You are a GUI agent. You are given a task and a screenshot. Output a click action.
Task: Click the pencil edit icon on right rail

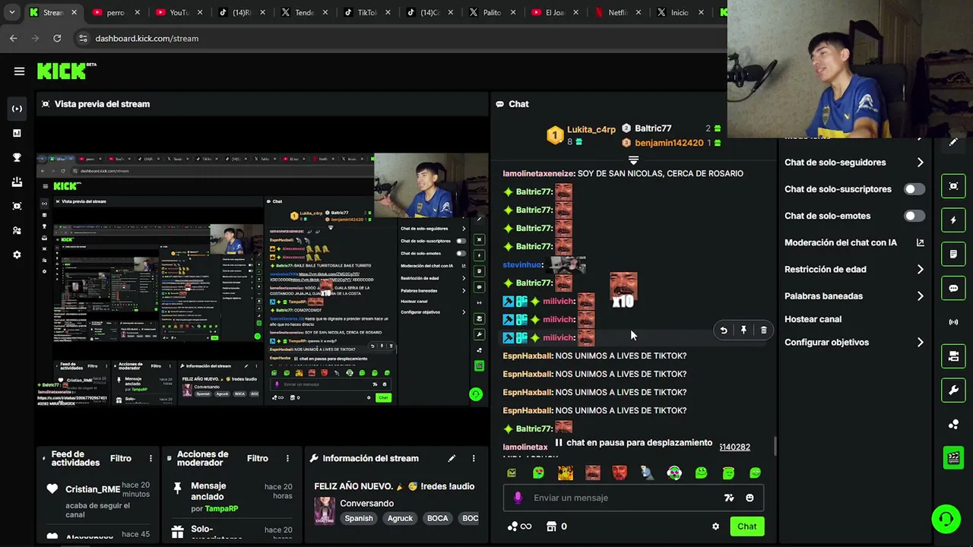[953, 142]
